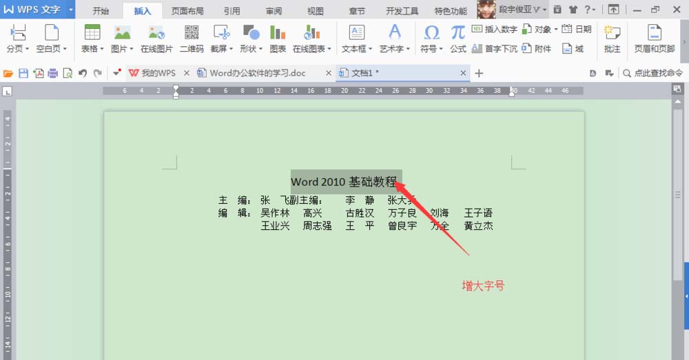Expand the 文本框 dropdown arrow
The image size is (689, 360).
(x=370, y=49)
